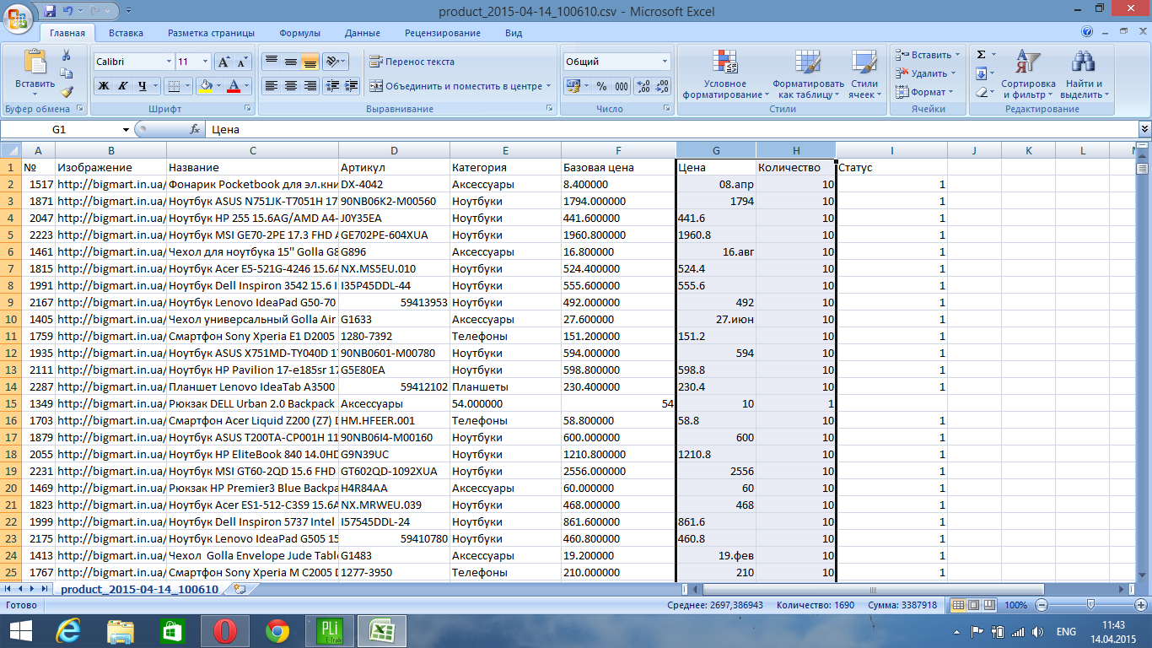Toggle italic К formatting
1152x648 pixels.
click(122, 86)
